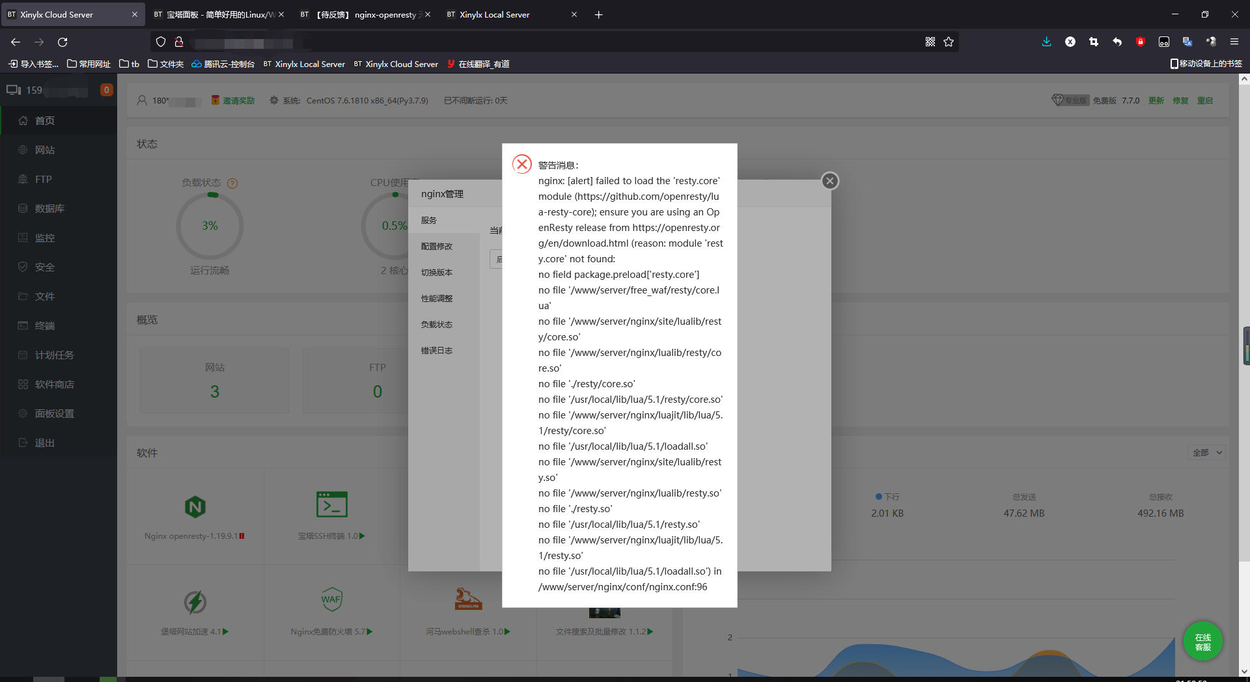Click translate extension icon
Image resolution: width=1250 pixels, height=682 pixels.
pos(1187,42)
